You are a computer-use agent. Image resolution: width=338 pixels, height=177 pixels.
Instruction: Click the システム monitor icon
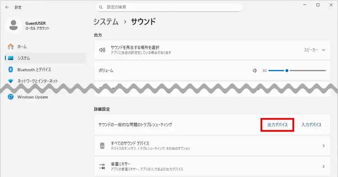point(11,58)
